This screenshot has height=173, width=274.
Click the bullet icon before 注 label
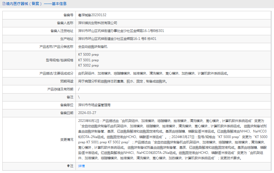68,166
